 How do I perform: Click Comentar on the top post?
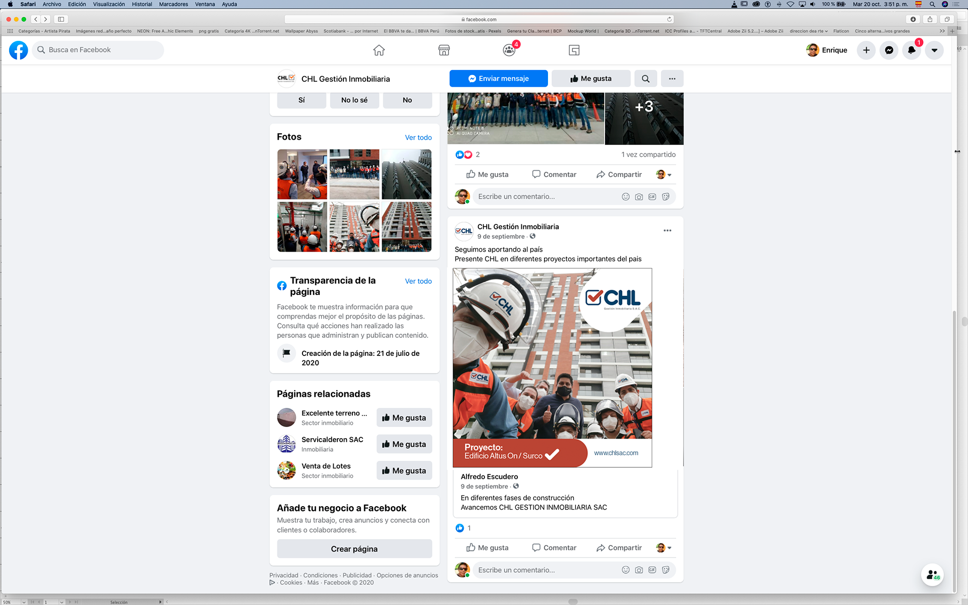click(x=554, y=174)
